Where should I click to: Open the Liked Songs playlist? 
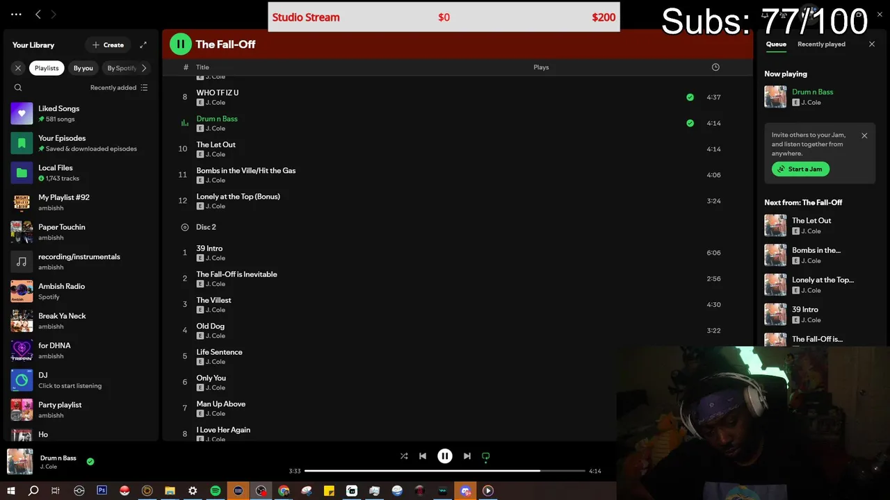(80, 113)
